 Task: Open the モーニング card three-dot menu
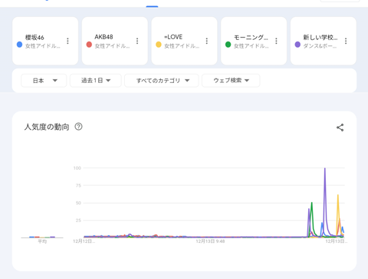[x=276, y=41]
